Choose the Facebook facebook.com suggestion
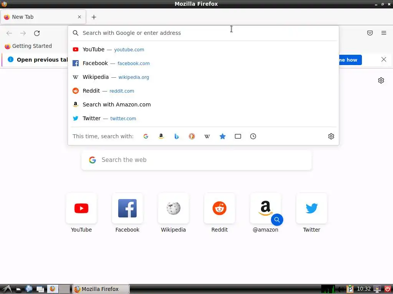This screenshot has width=393, height=294. [x=203, y=63]
